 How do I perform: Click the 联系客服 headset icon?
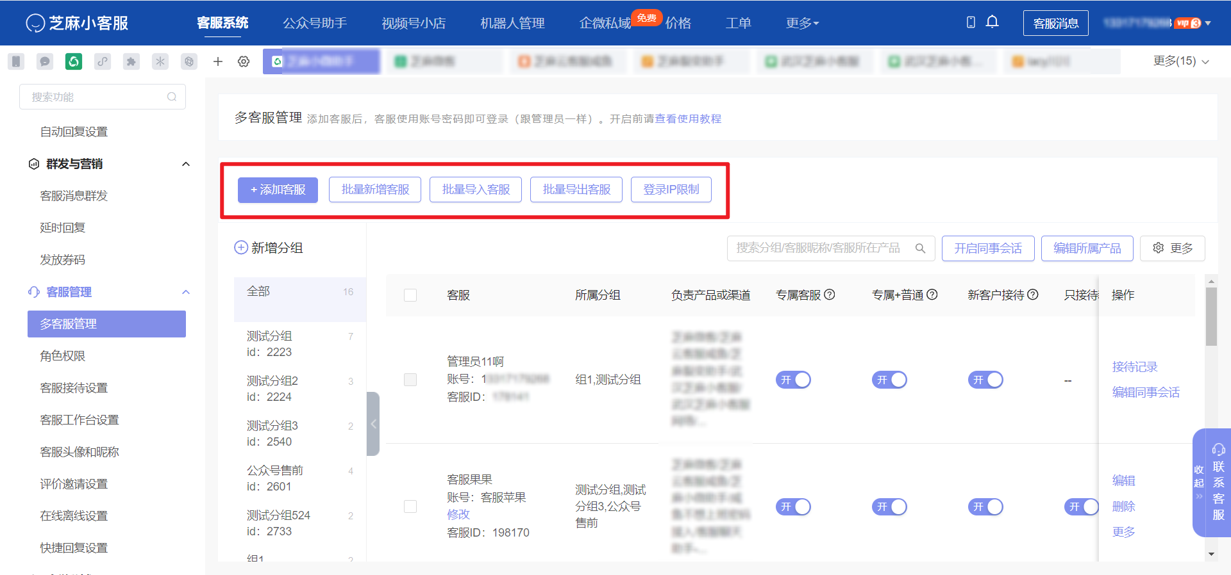point(1219,449)
